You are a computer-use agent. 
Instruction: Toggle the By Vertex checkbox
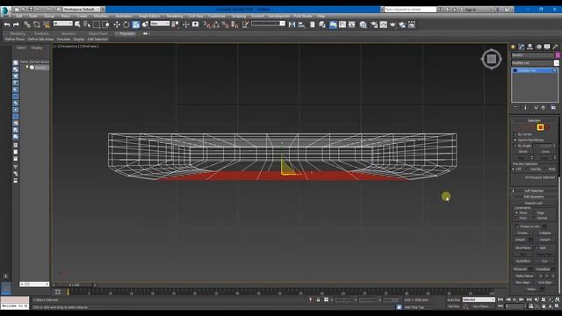point(515,134)
